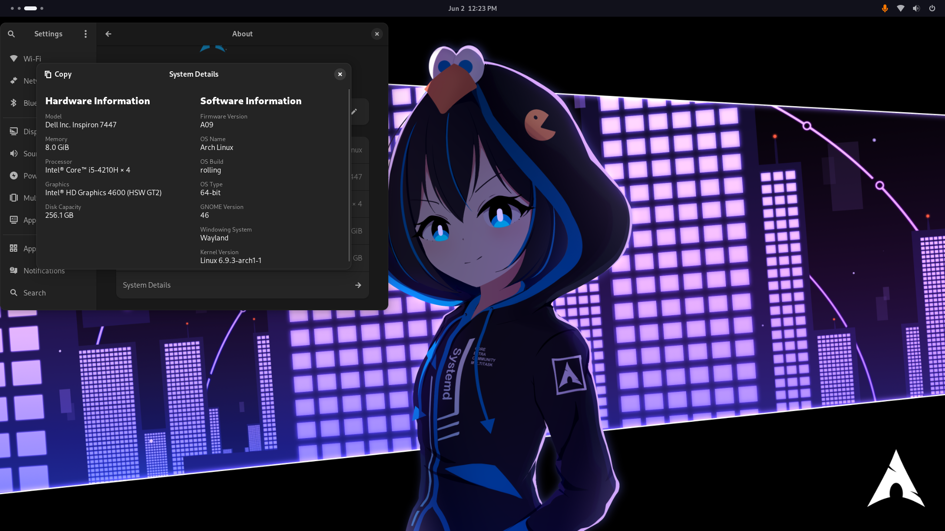
Task: Click the Bluetooth icon in the sidebar
Action: pyautogui.click(x=14, y=103)
